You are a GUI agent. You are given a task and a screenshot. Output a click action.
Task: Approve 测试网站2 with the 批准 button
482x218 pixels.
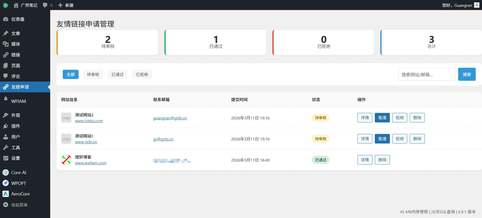[x=382, y=118]
